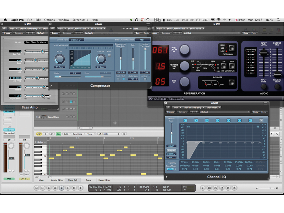Bypass the Bass Amp plugin
The image size is (284, 213).
(x=7, y=33)
